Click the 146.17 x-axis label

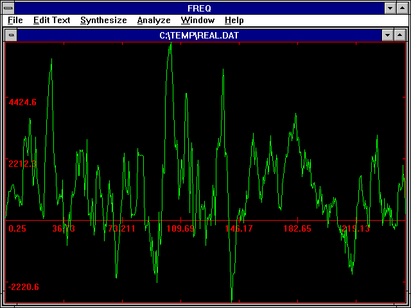239,229
